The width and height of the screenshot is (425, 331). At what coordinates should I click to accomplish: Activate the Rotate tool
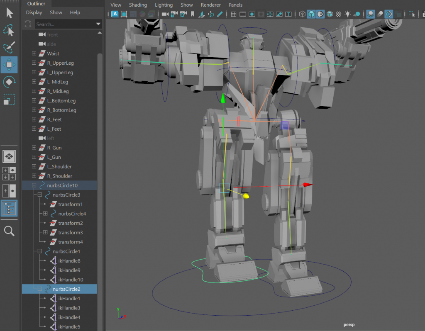click(9, 82)
